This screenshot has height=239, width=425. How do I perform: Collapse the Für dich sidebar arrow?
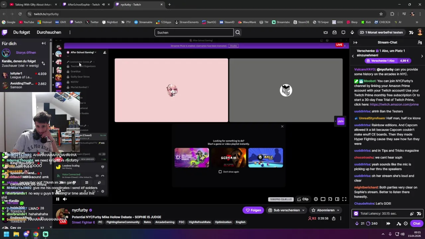coord(43,43)
